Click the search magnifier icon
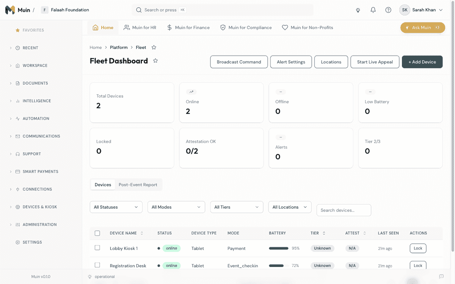 (x=139, y=10)
